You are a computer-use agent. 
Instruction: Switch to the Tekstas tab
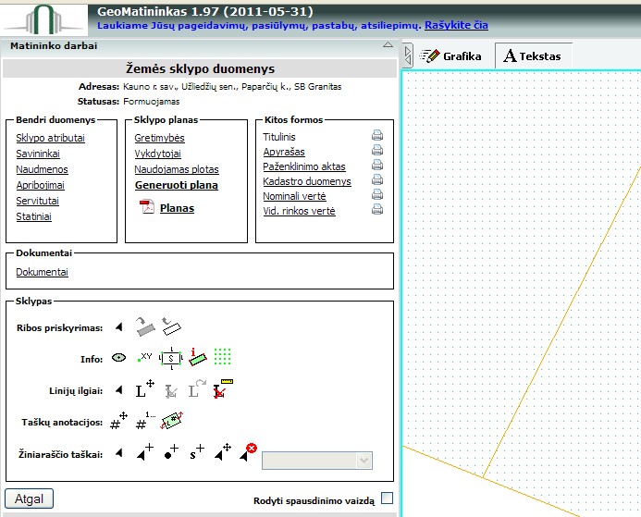pyautogui.click(x=533, y=56)
